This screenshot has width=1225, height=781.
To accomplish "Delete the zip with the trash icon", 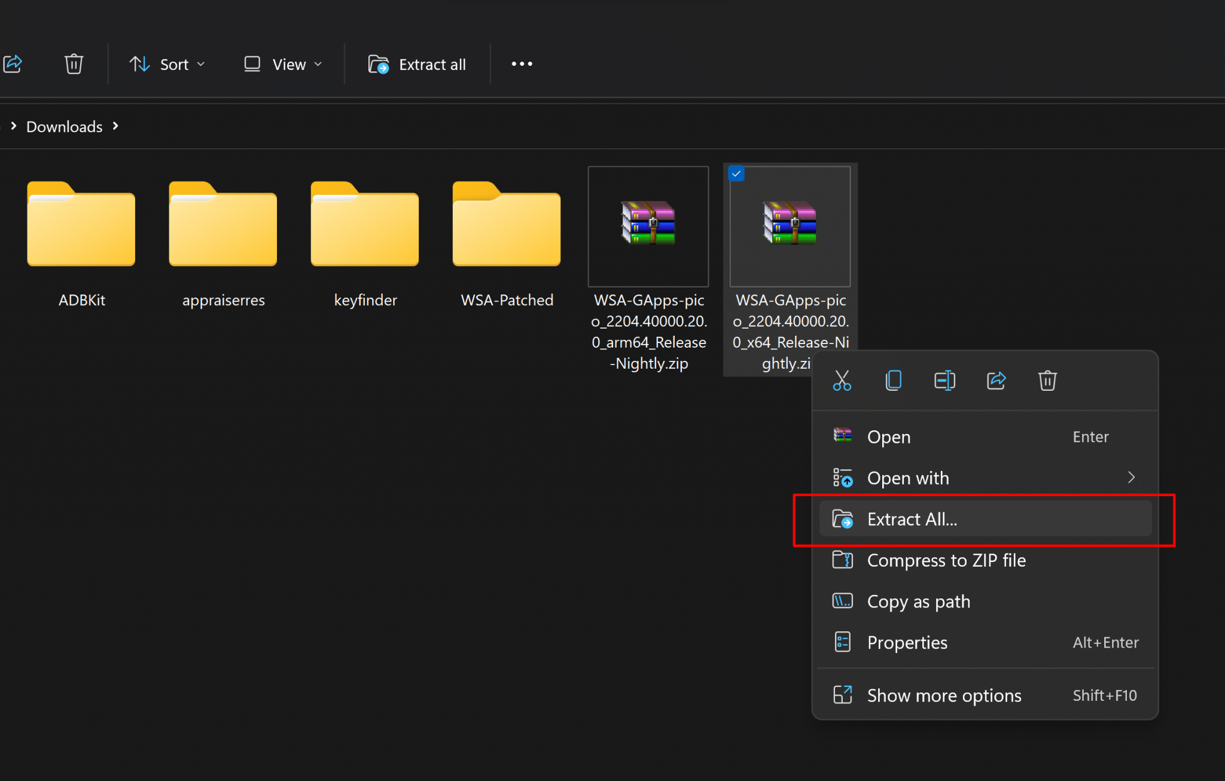I will pos(1047,381).
